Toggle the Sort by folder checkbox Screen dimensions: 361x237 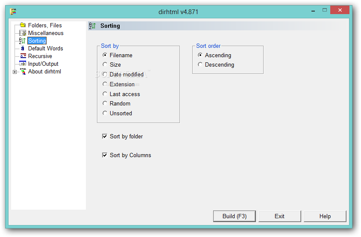[x=123, y=137]
